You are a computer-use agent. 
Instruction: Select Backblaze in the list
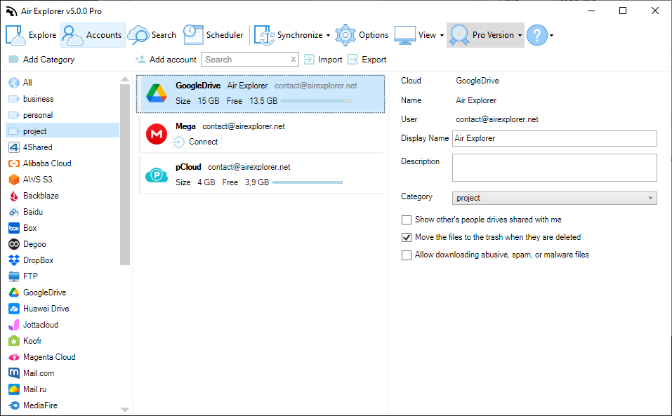(62, 196)
